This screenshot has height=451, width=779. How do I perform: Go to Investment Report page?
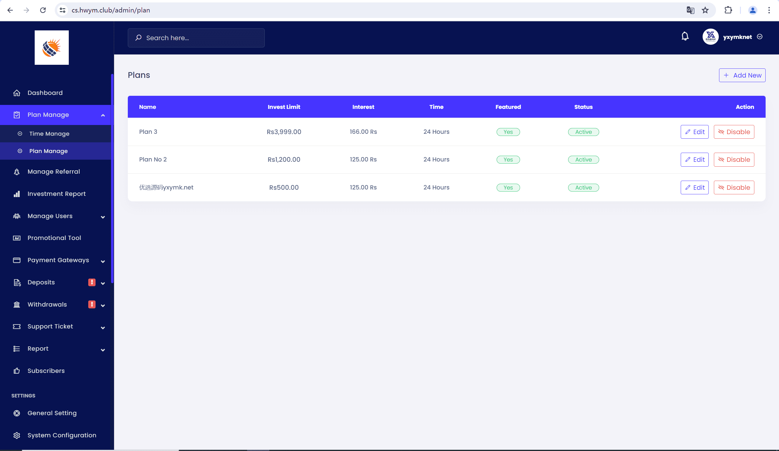56,194
